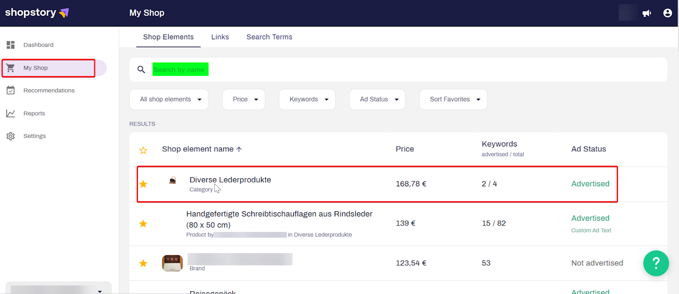Open the announcements megaphone icon
Screen dimensions: 679x294
coord(647,13)
